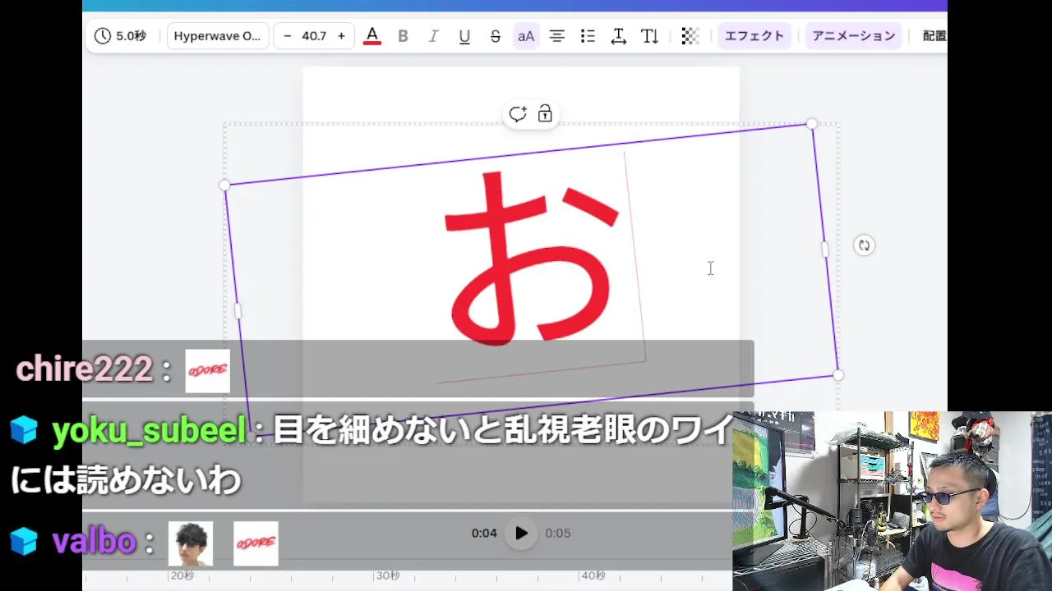Click the 40.7 font size field

pos(314,36)
